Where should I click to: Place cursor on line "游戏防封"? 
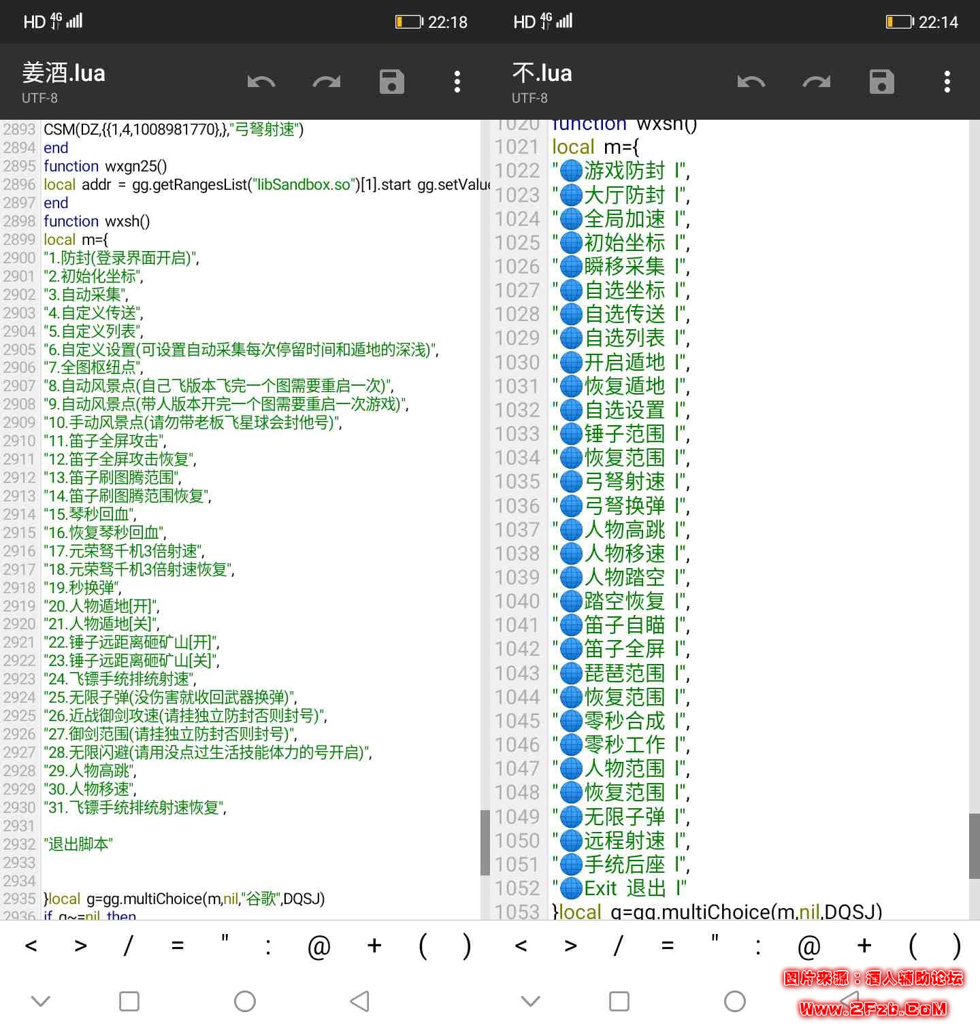[x=621, y=171]
